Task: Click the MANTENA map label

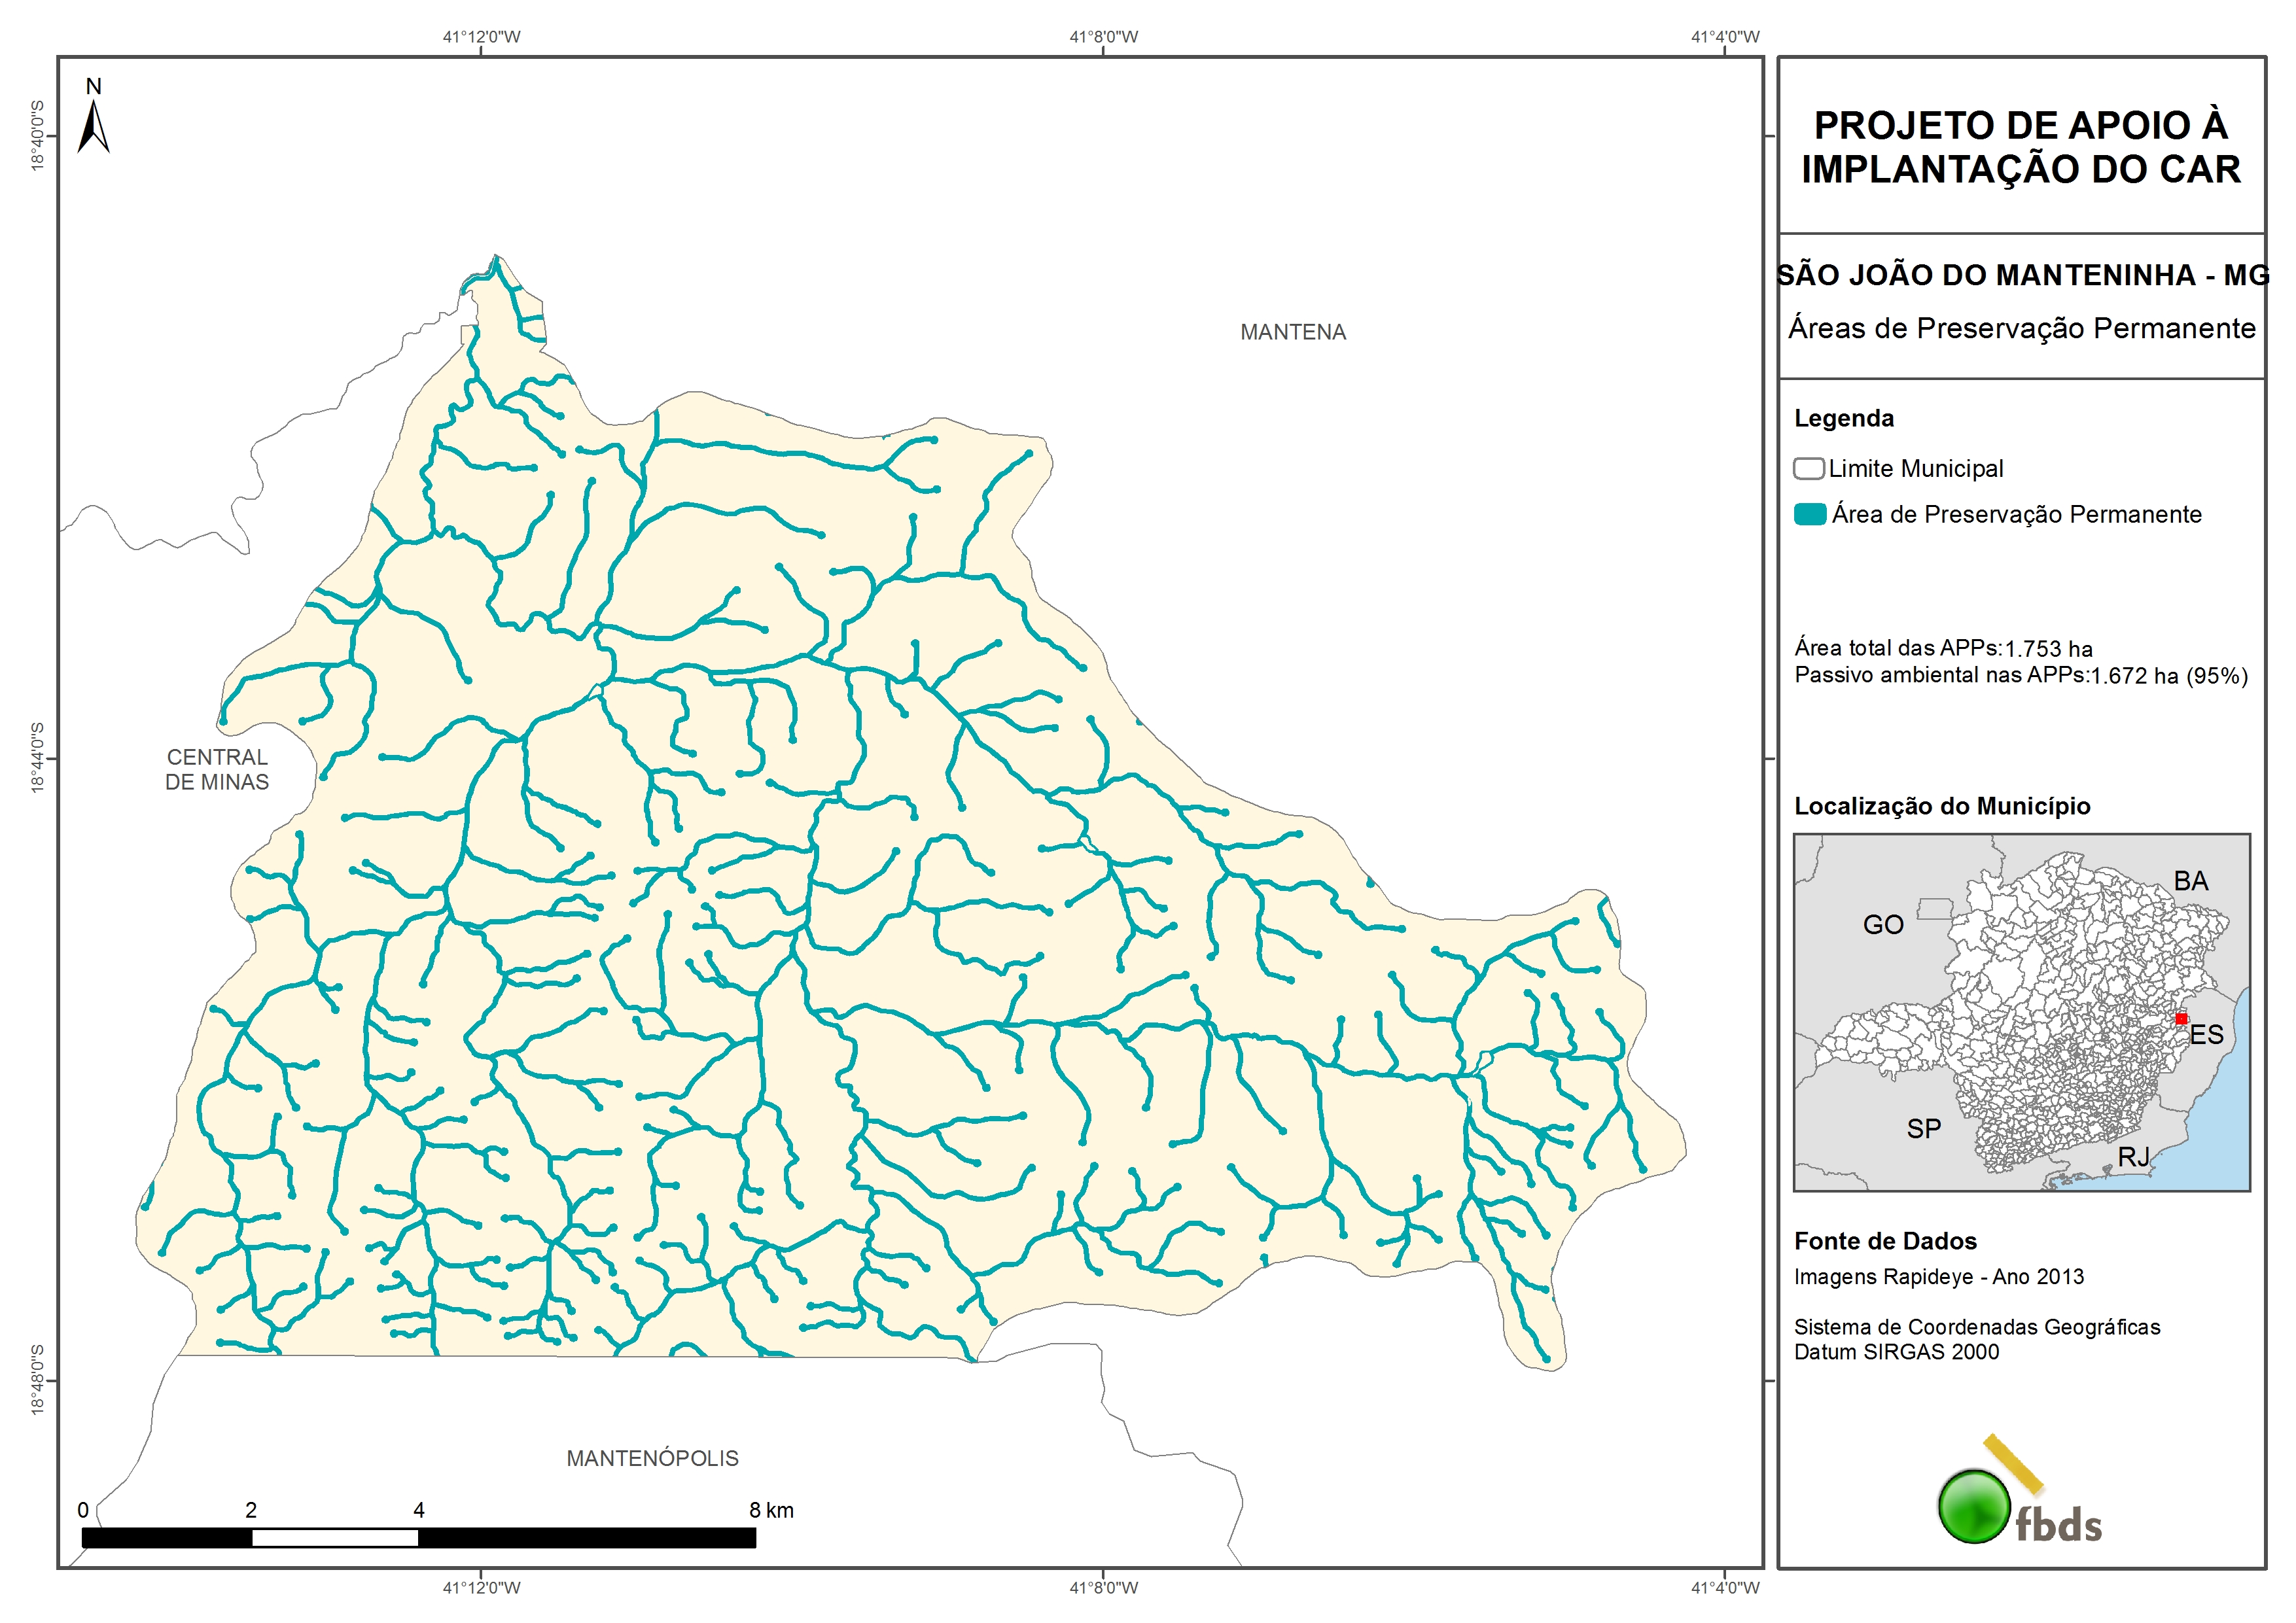Action: [x=1292, y=332]
